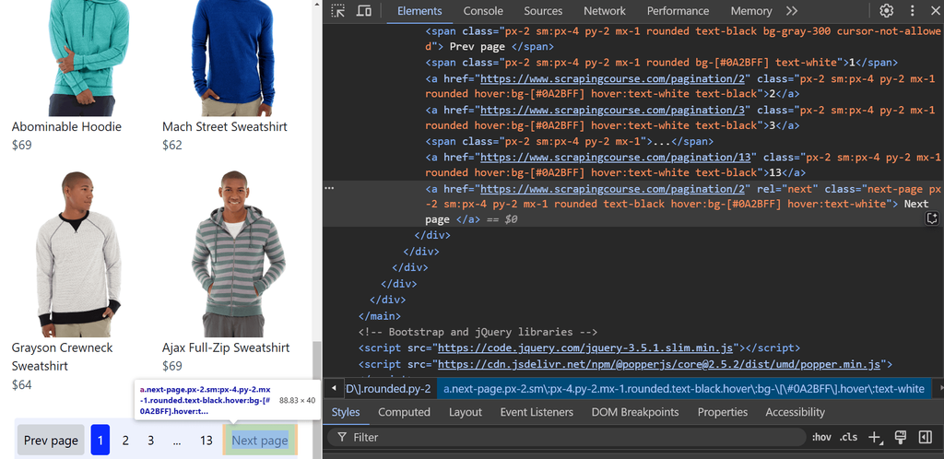
Task: Select the span node containing ellipsis dots
Action: coord(569,141)
